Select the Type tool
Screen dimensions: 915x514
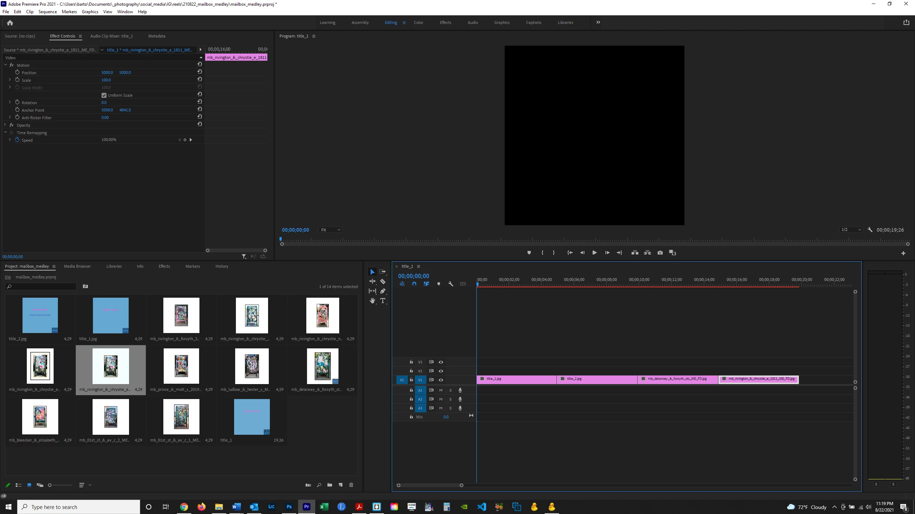383,301
